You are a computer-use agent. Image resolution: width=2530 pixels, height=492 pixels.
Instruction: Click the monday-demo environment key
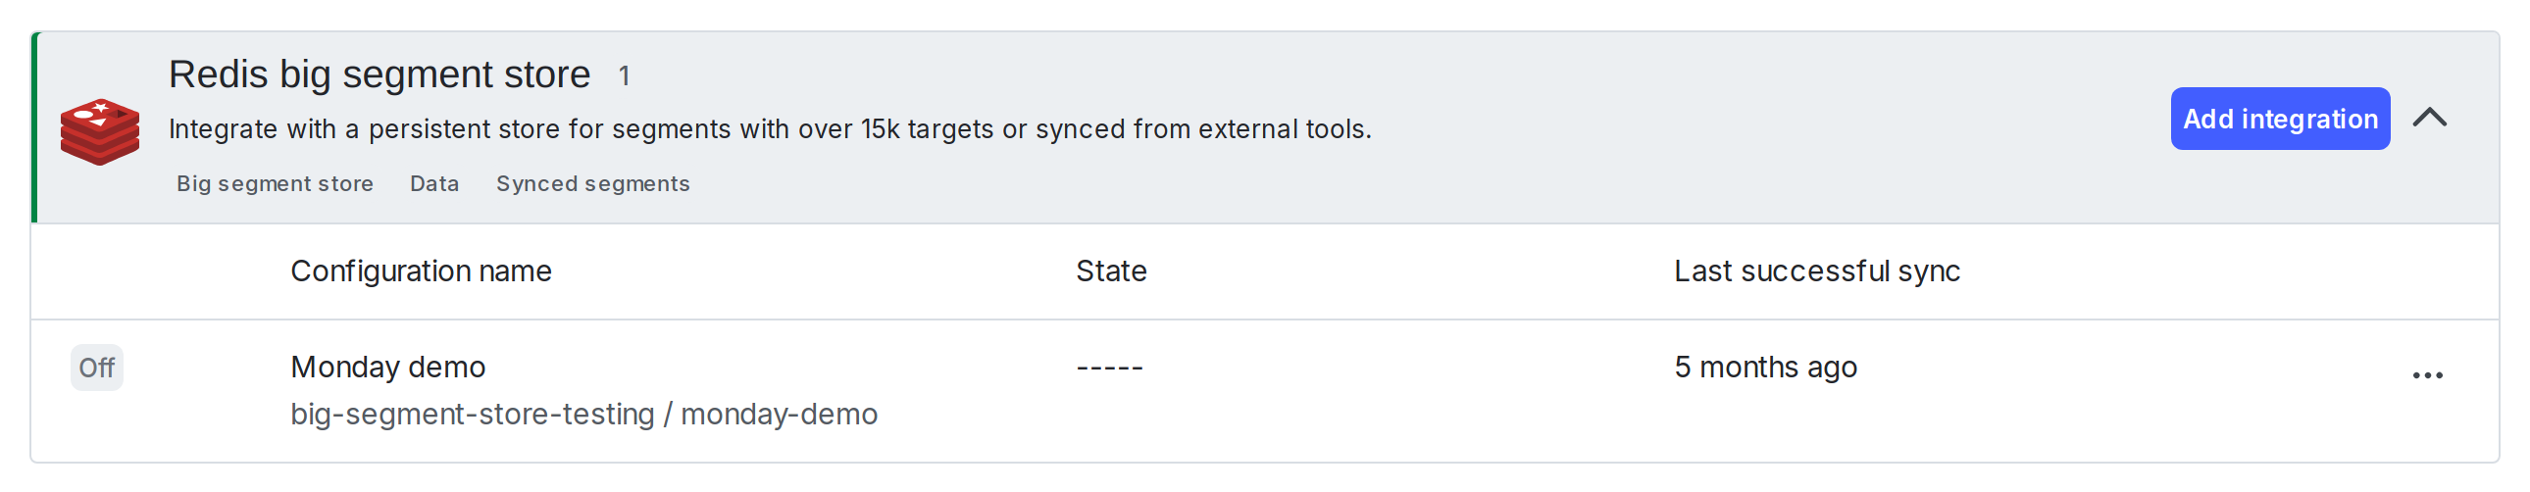(x=779, y=415)
